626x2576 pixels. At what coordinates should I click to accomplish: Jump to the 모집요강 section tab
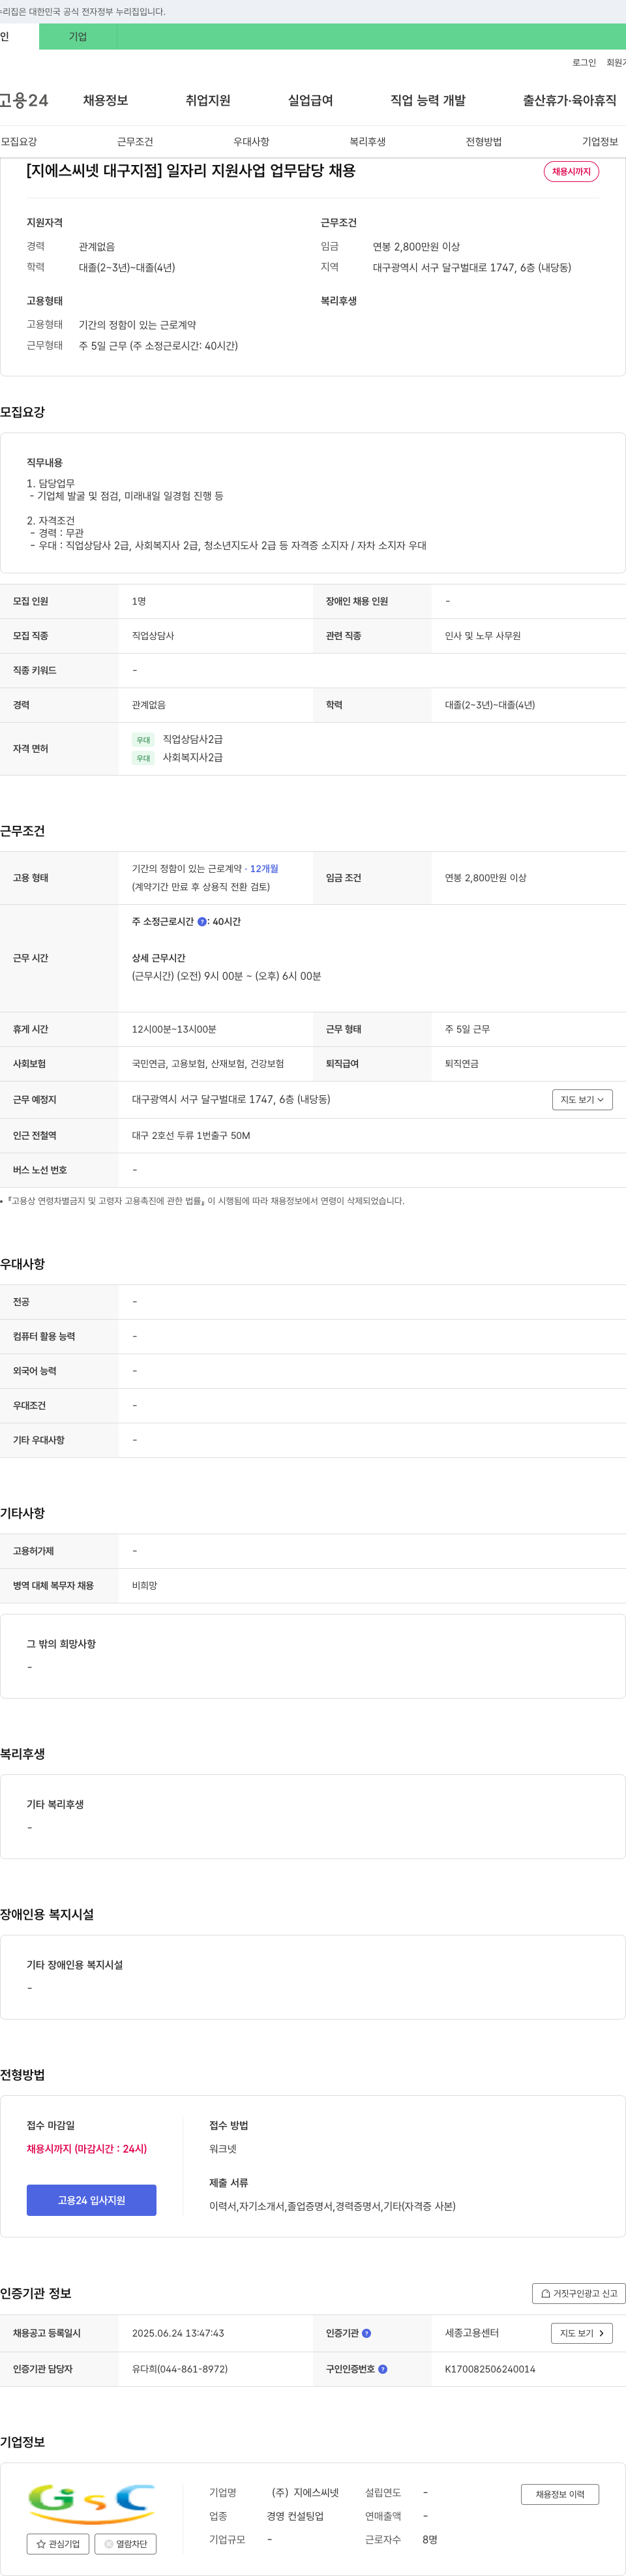[19, 142]
